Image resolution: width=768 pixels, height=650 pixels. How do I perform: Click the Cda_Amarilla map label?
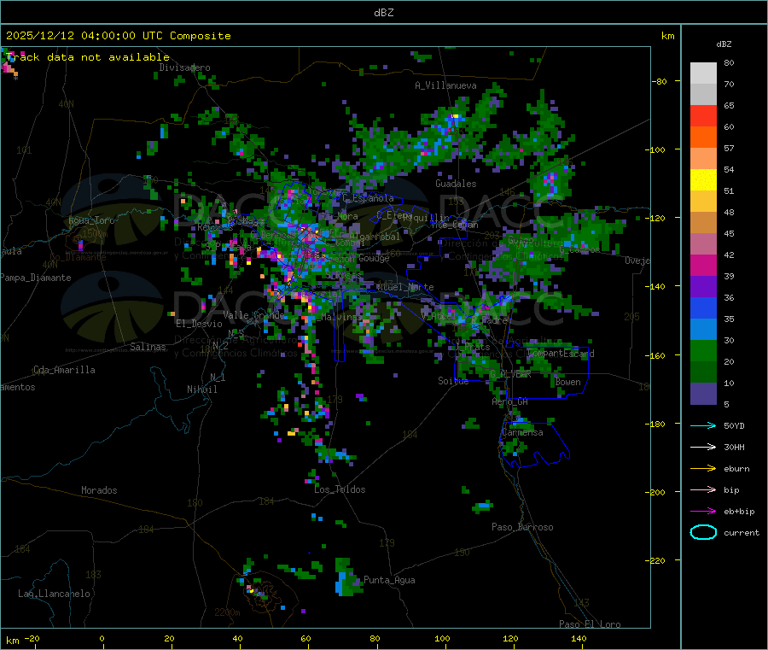(64, 370)
